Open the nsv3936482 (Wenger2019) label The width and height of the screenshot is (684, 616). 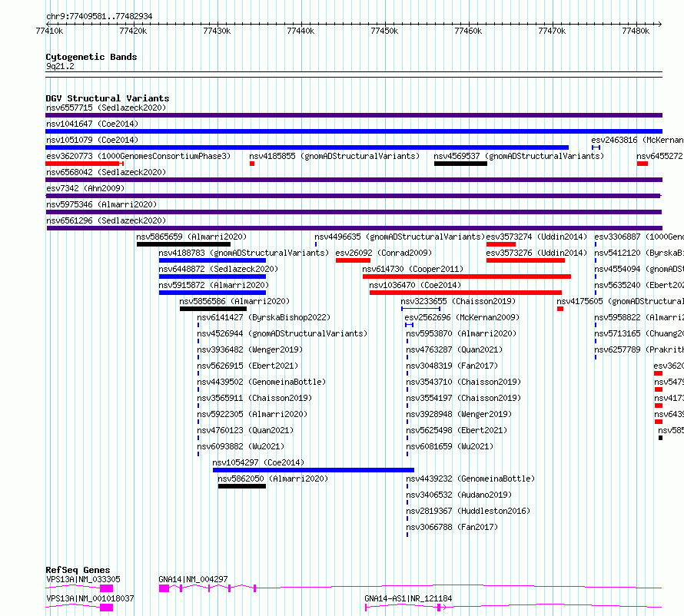point(250,350)
